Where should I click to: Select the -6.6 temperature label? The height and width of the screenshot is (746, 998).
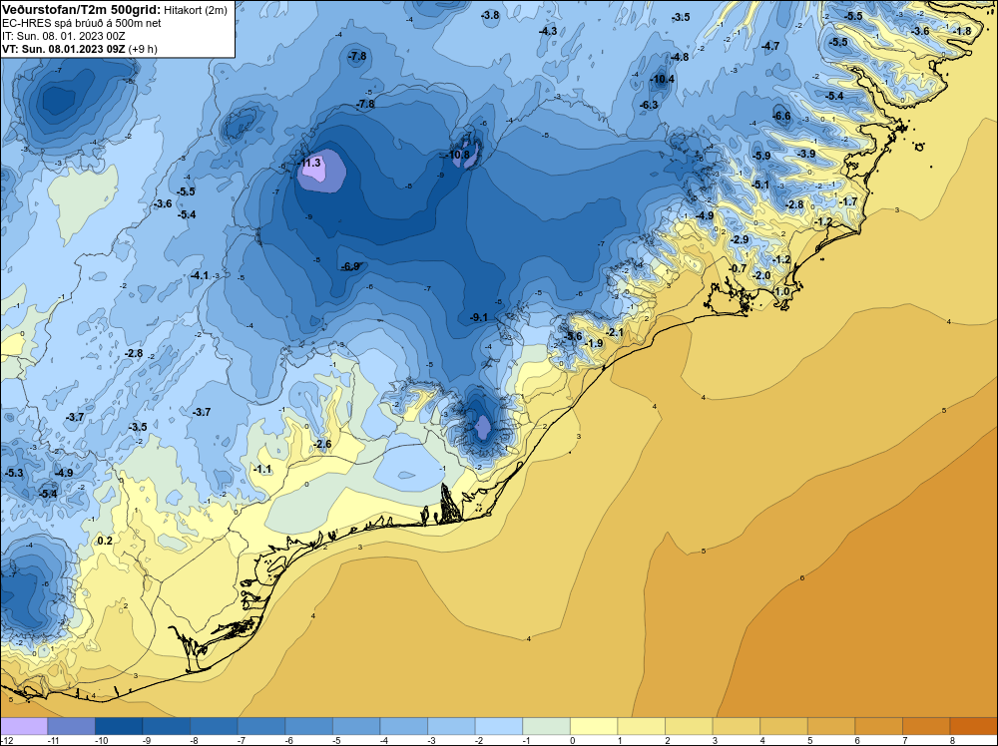[x=781, y=116]
